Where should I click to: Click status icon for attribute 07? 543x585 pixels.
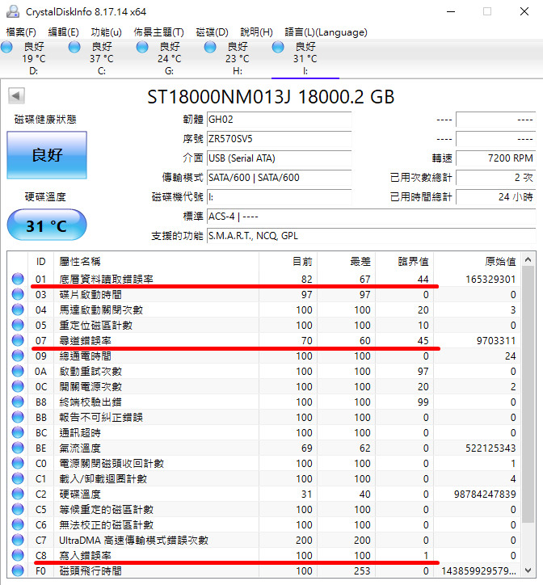pos(18,340)
